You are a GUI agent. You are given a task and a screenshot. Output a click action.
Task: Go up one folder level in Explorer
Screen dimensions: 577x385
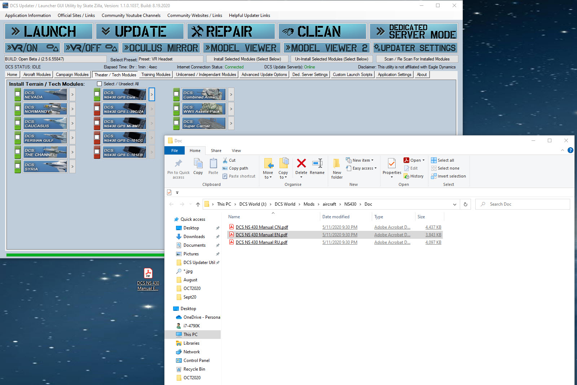point(198,204)
